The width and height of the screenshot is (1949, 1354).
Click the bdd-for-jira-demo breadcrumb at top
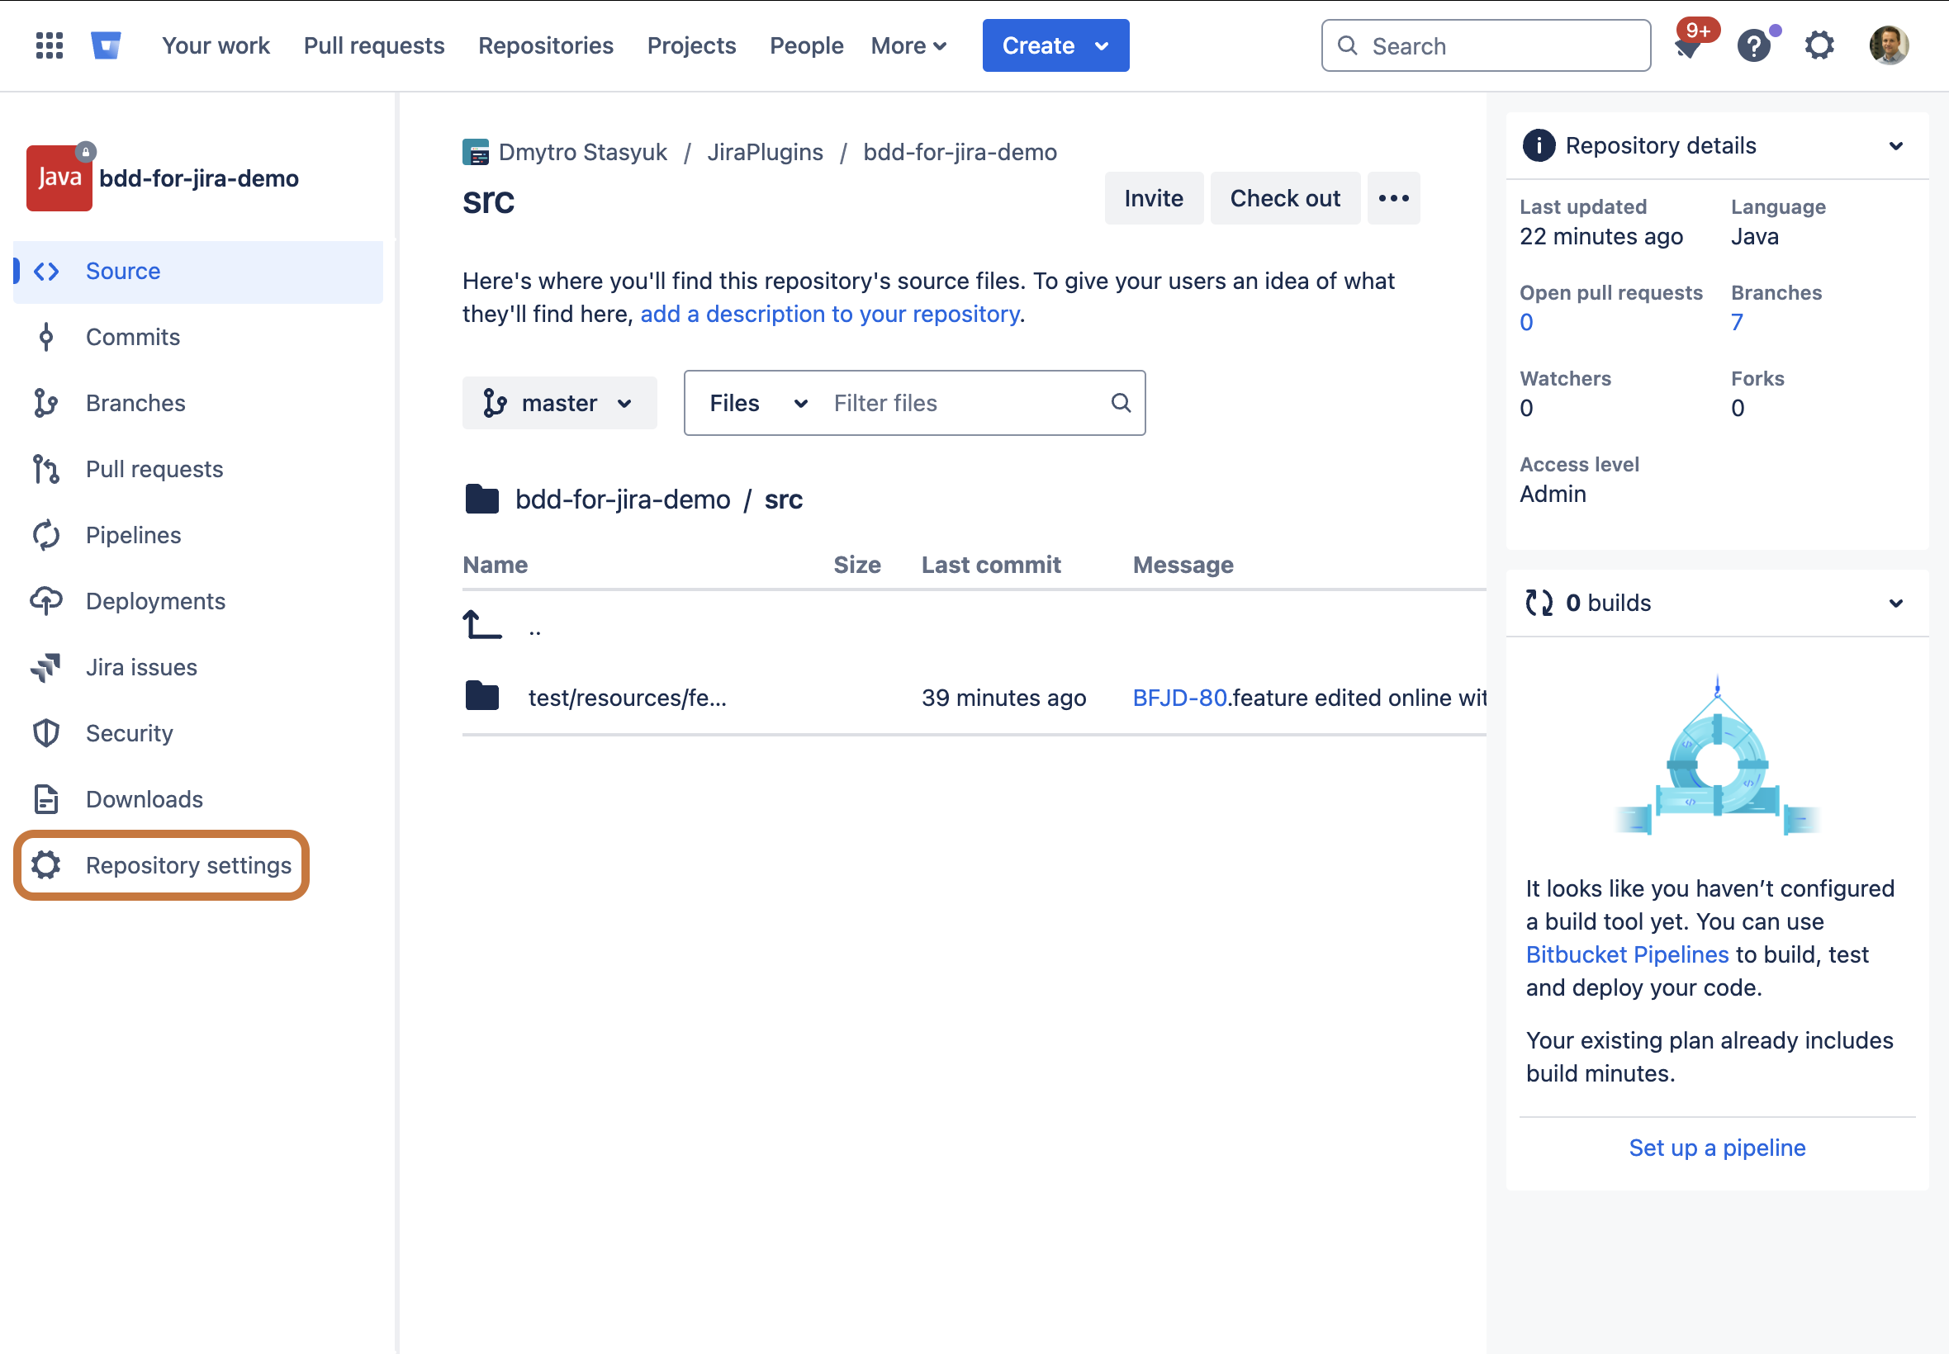click(960, 153)
